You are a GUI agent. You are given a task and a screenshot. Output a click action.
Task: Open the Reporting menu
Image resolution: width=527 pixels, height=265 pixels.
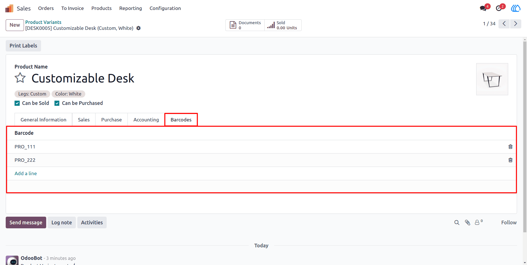(131, 8)
